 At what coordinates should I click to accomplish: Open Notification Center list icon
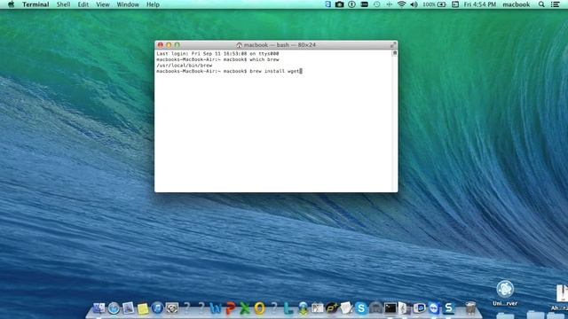(555, 4)
